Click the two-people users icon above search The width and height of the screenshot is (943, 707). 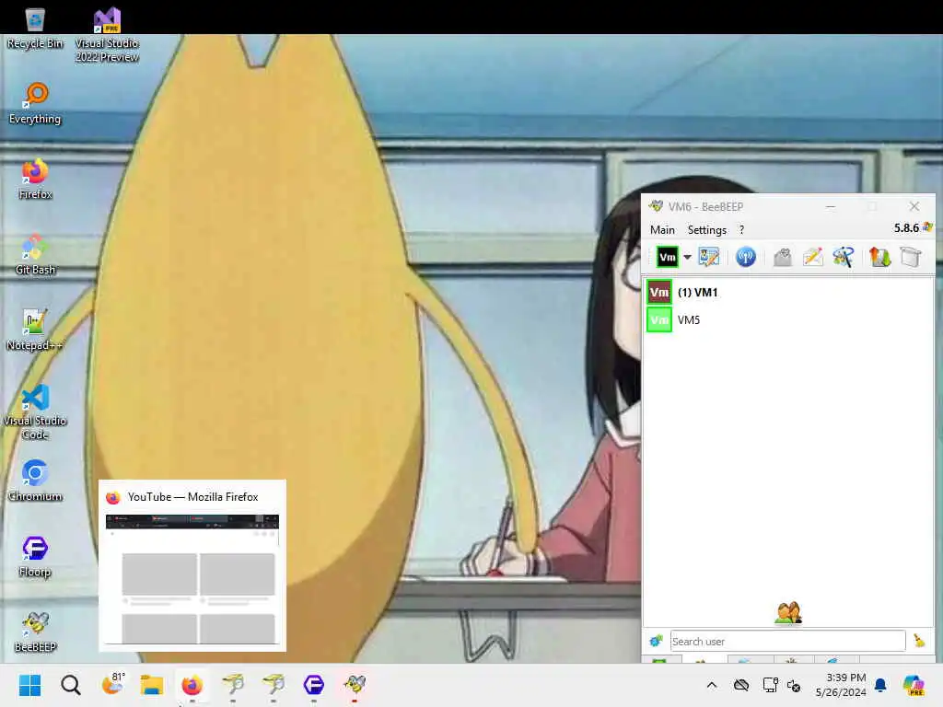coord(788,613)
